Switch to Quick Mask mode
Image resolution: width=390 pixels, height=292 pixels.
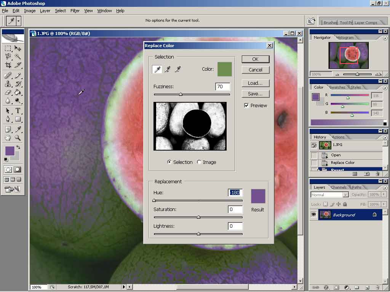click(x=18, y=170)
